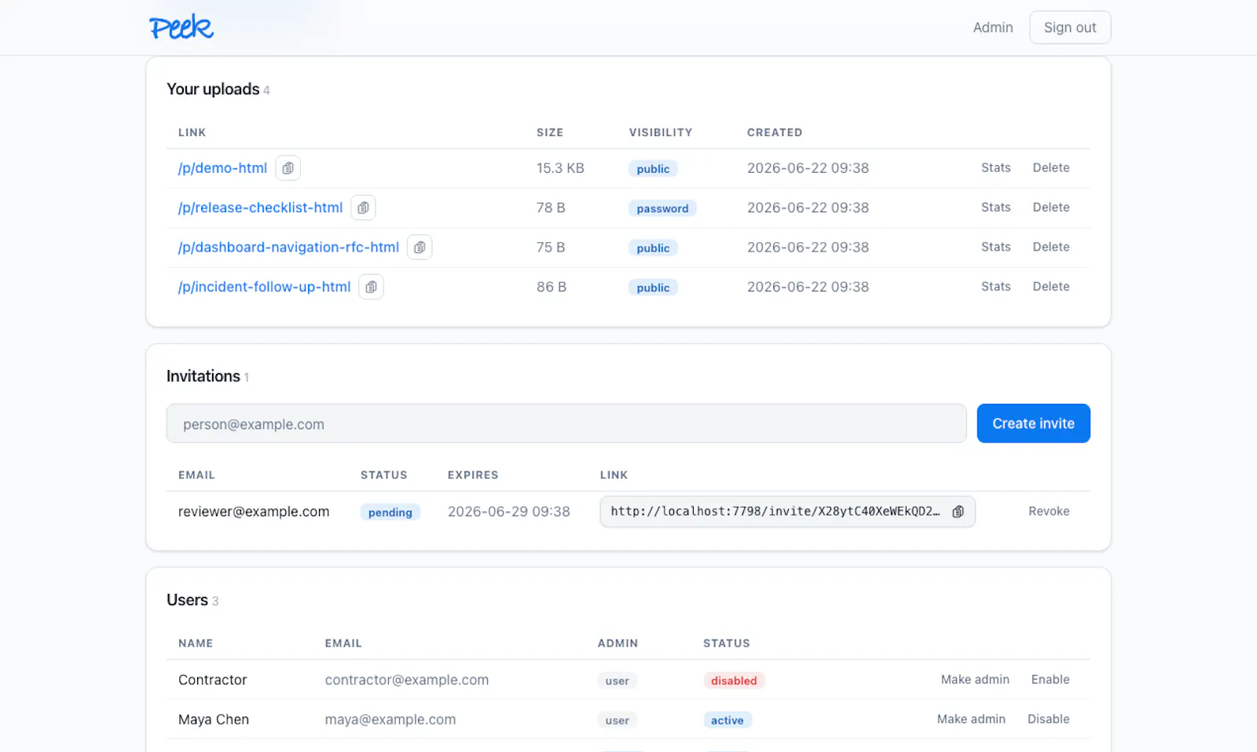Make Maya Chen an admin

[971, 719]
